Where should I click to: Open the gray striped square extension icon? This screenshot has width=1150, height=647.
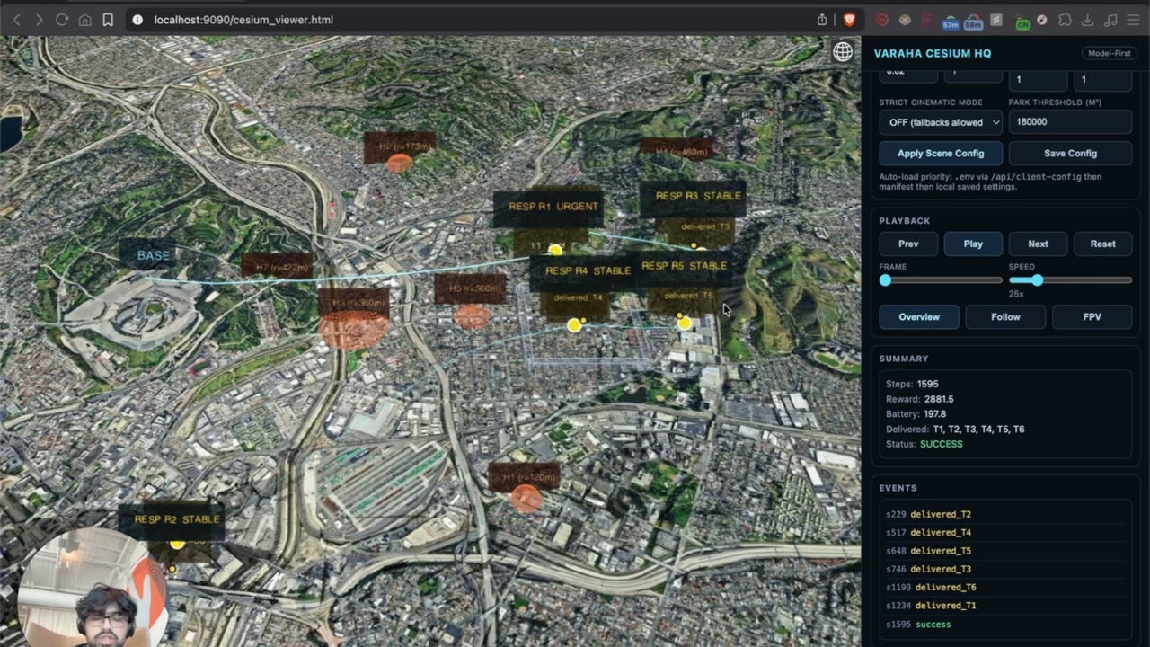click(996, 19)
